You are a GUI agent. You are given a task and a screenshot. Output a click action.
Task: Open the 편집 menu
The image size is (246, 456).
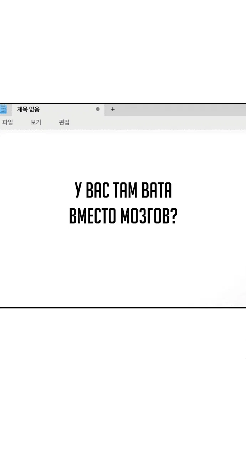point(64,122)
